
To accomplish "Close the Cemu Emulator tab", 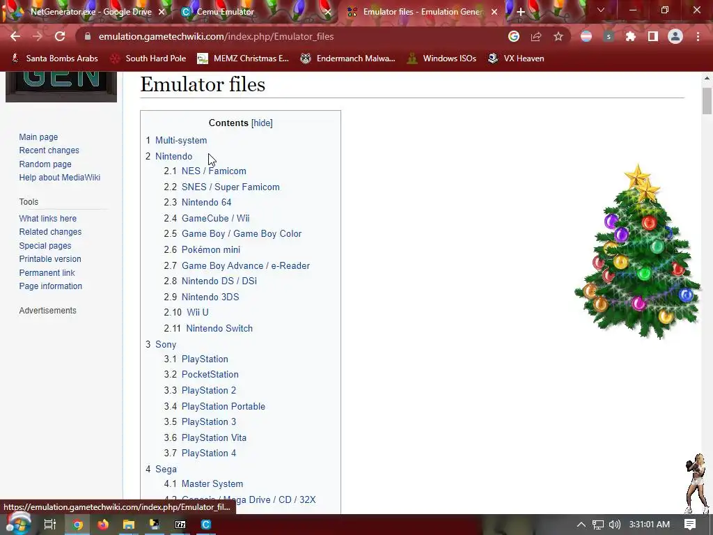I will pyautogui.click(x=328, y=12).
